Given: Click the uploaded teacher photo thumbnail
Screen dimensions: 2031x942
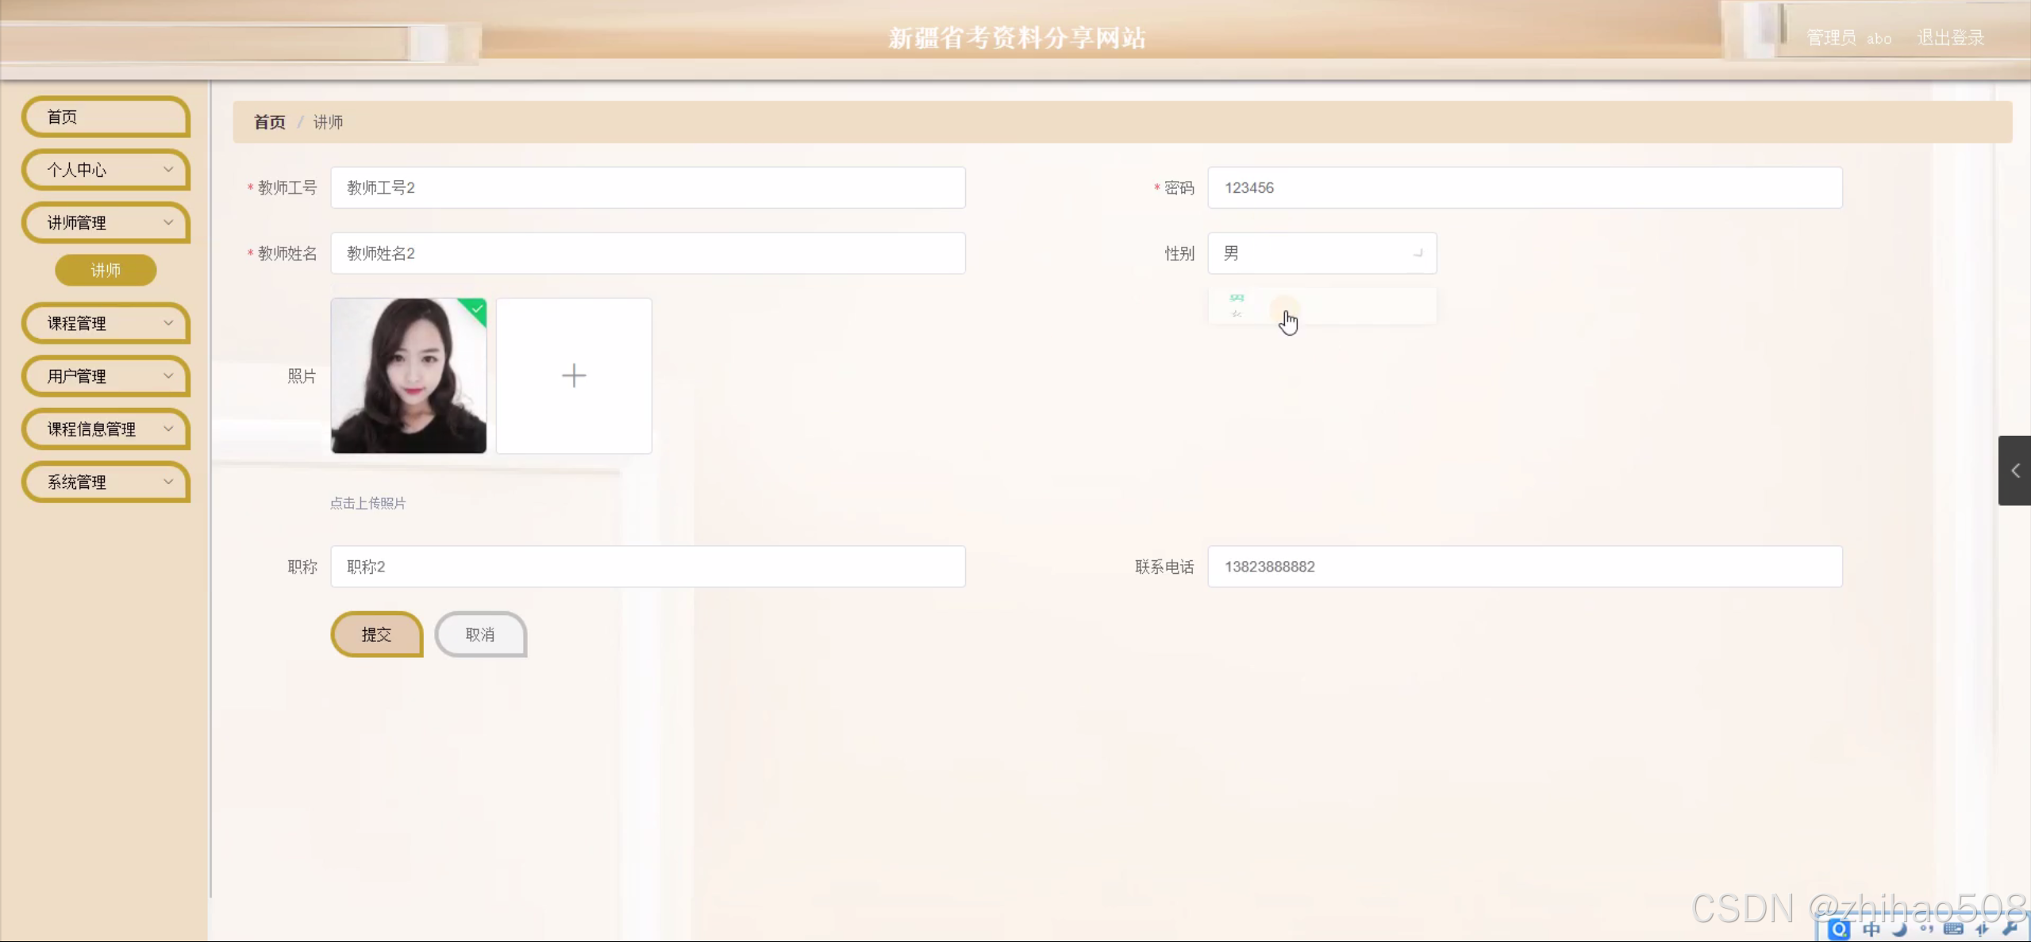Looking at the screenshot, I should pos(408,375).
